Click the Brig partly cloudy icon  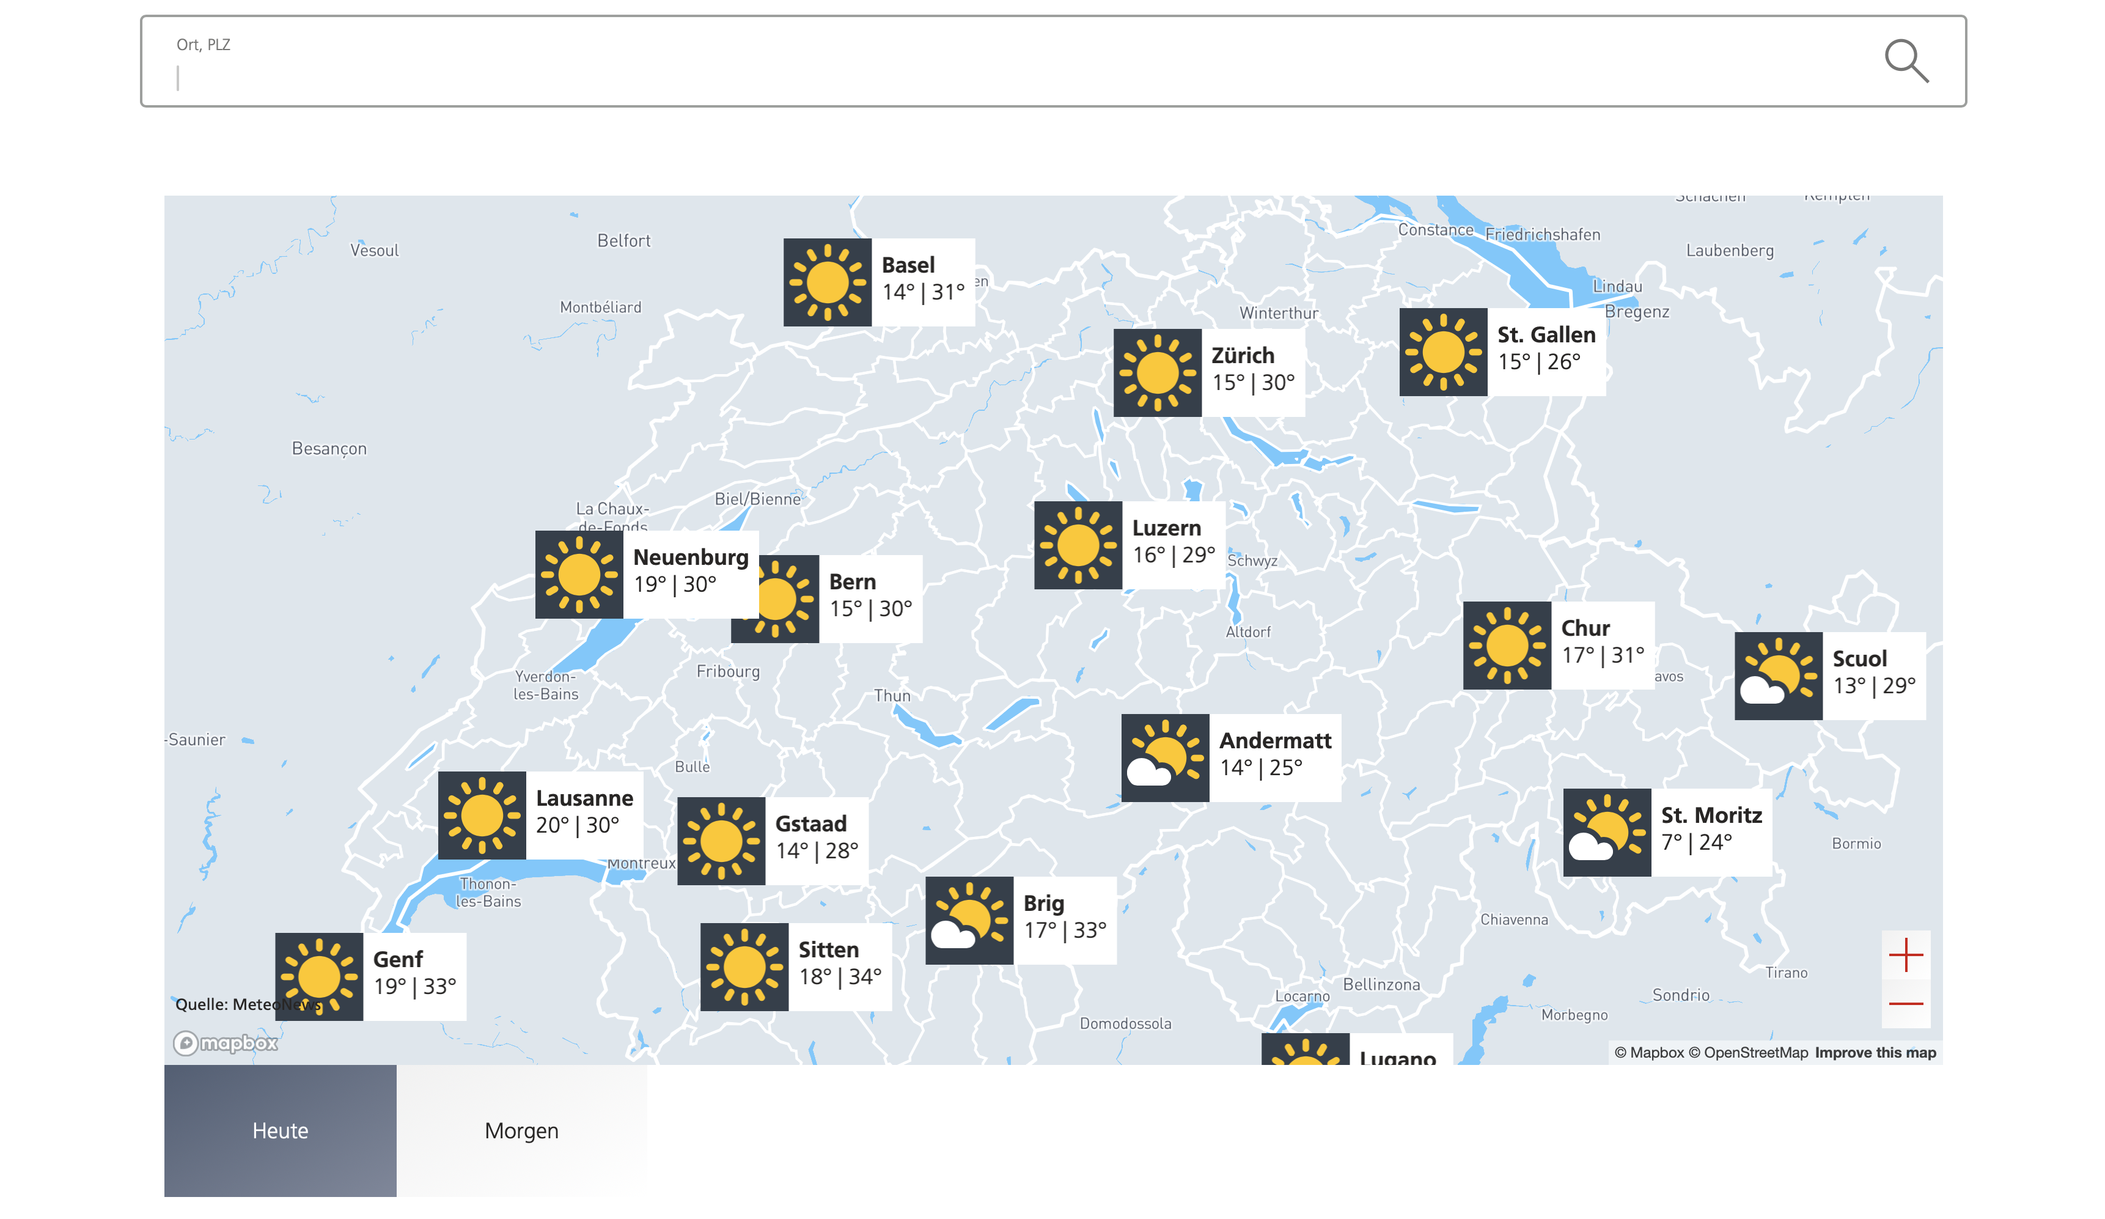click(x=969, y=920)
